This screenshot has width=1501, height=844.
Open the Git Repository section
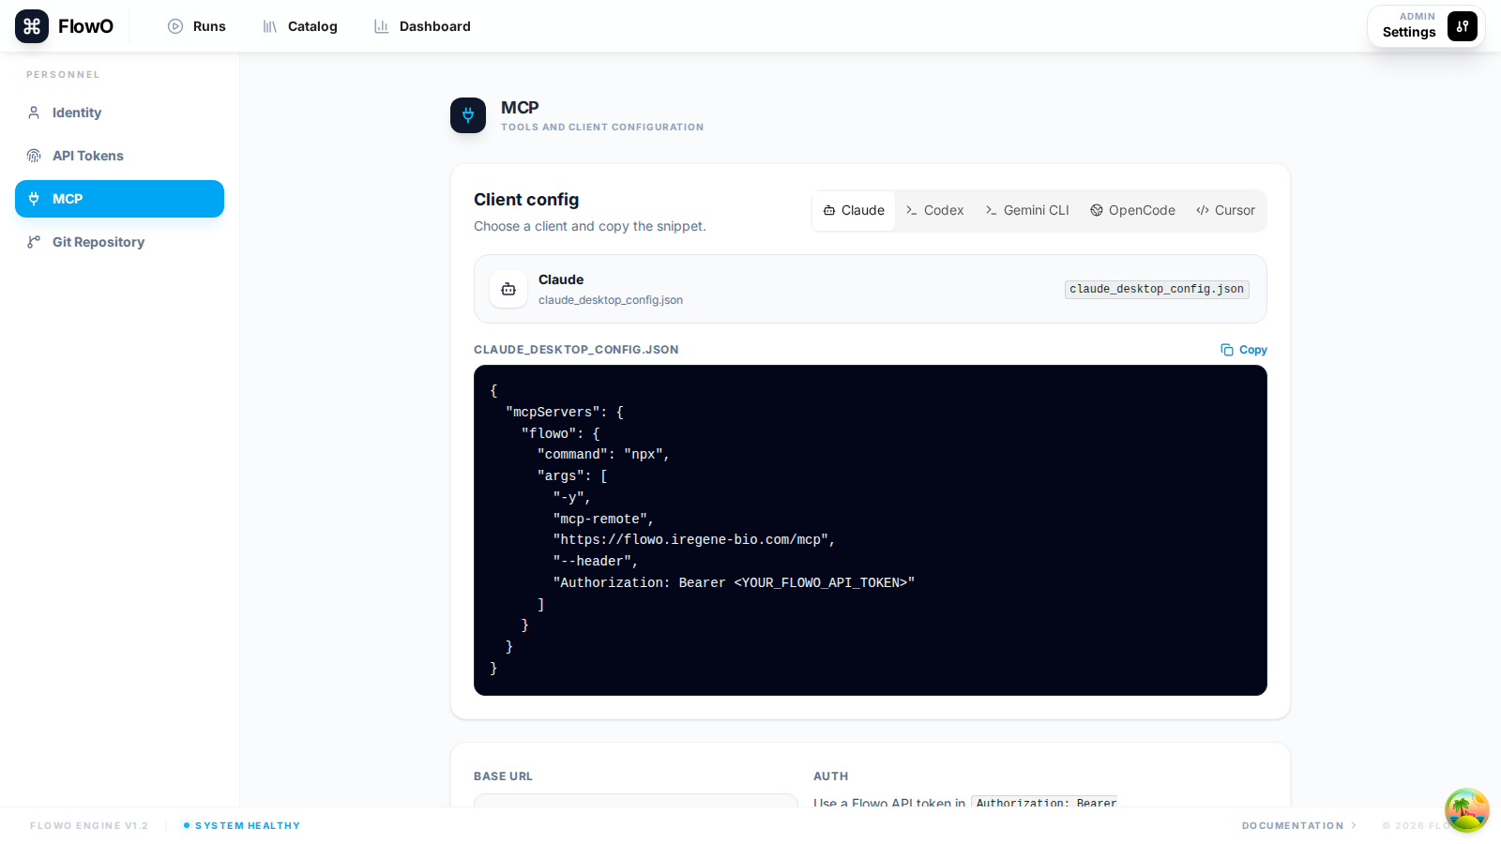tap(119, 242)
